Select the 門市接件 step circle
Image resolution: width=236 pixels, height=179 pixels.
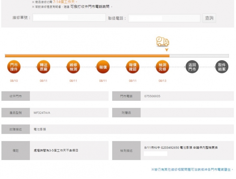14,67
